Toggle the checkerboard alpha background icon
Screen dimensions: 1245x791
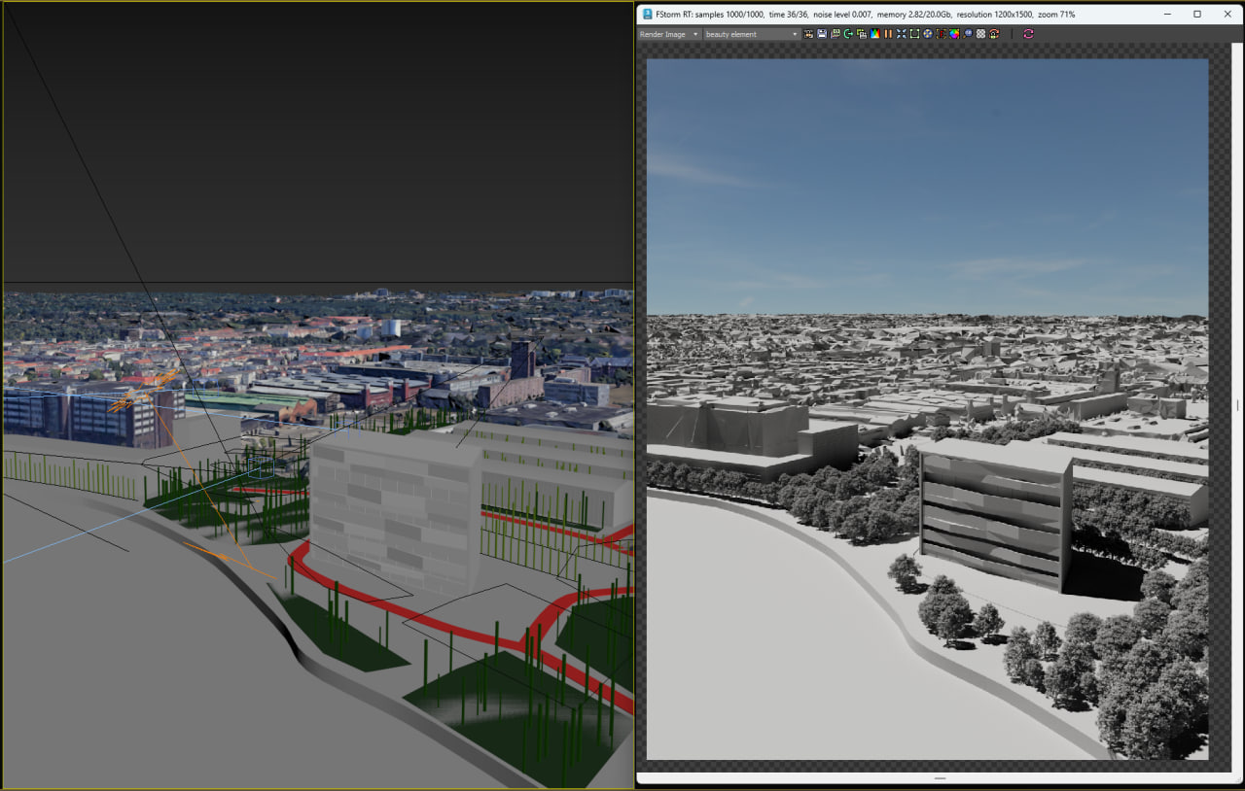(980, 34)
